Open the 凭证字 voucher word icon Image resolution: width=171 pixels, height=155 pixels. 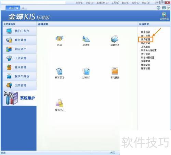(86, 39)
